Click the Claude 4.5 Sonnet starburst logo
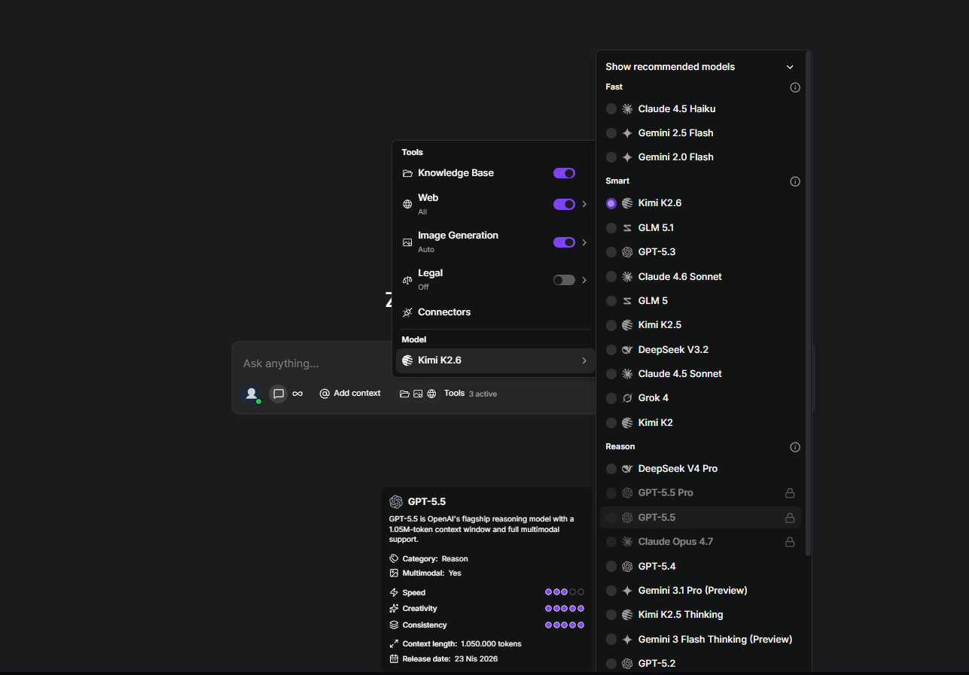Screen dimensions: 969x675 pos(627,374)
